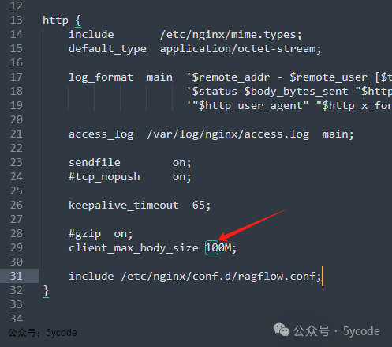Click the sendfile directive on line 23

coord(95,163)
